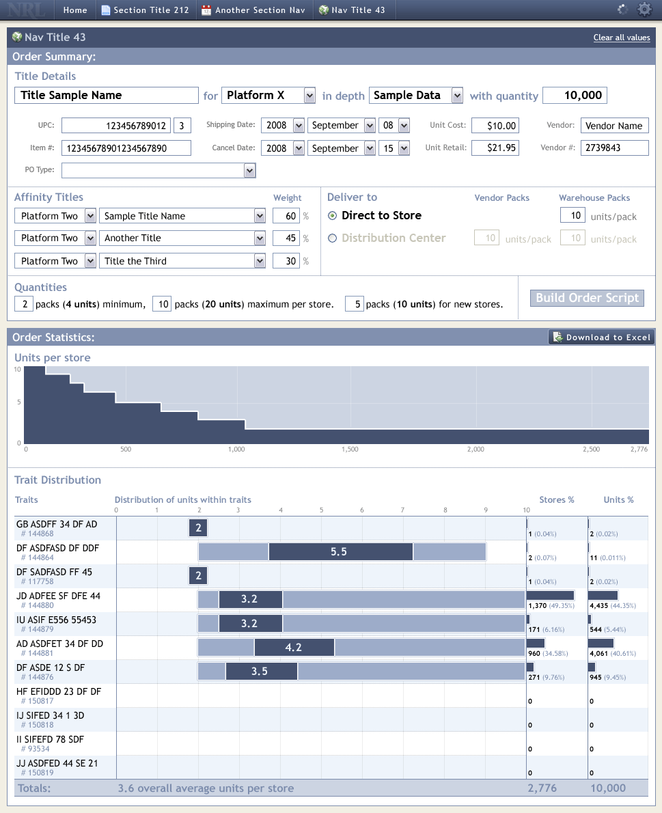Click Download to Excel button
Screen dimensions: 662x813
[601, 337]
